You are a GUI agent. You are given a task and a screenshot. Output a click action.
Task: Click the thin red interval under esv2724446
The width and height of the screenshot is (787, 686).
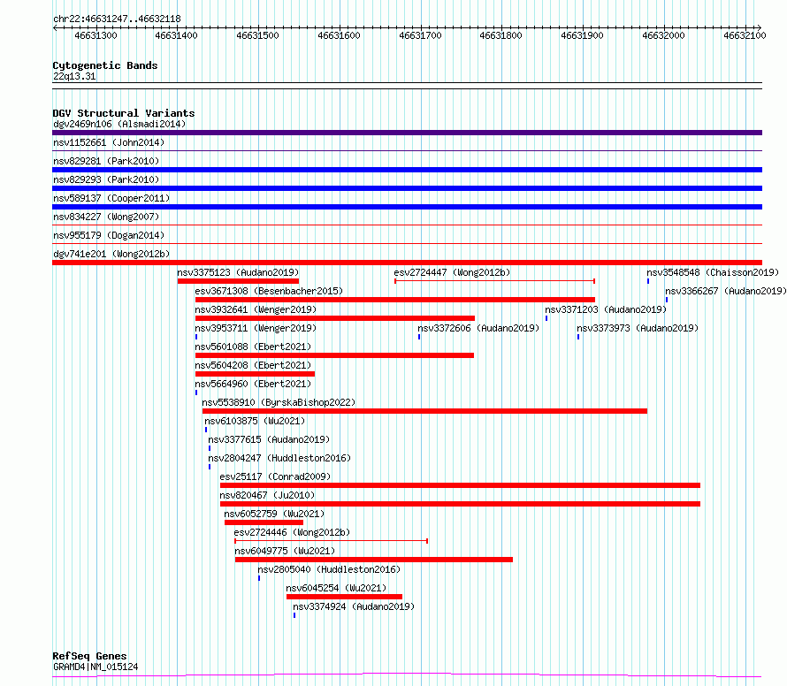[332, 541]
